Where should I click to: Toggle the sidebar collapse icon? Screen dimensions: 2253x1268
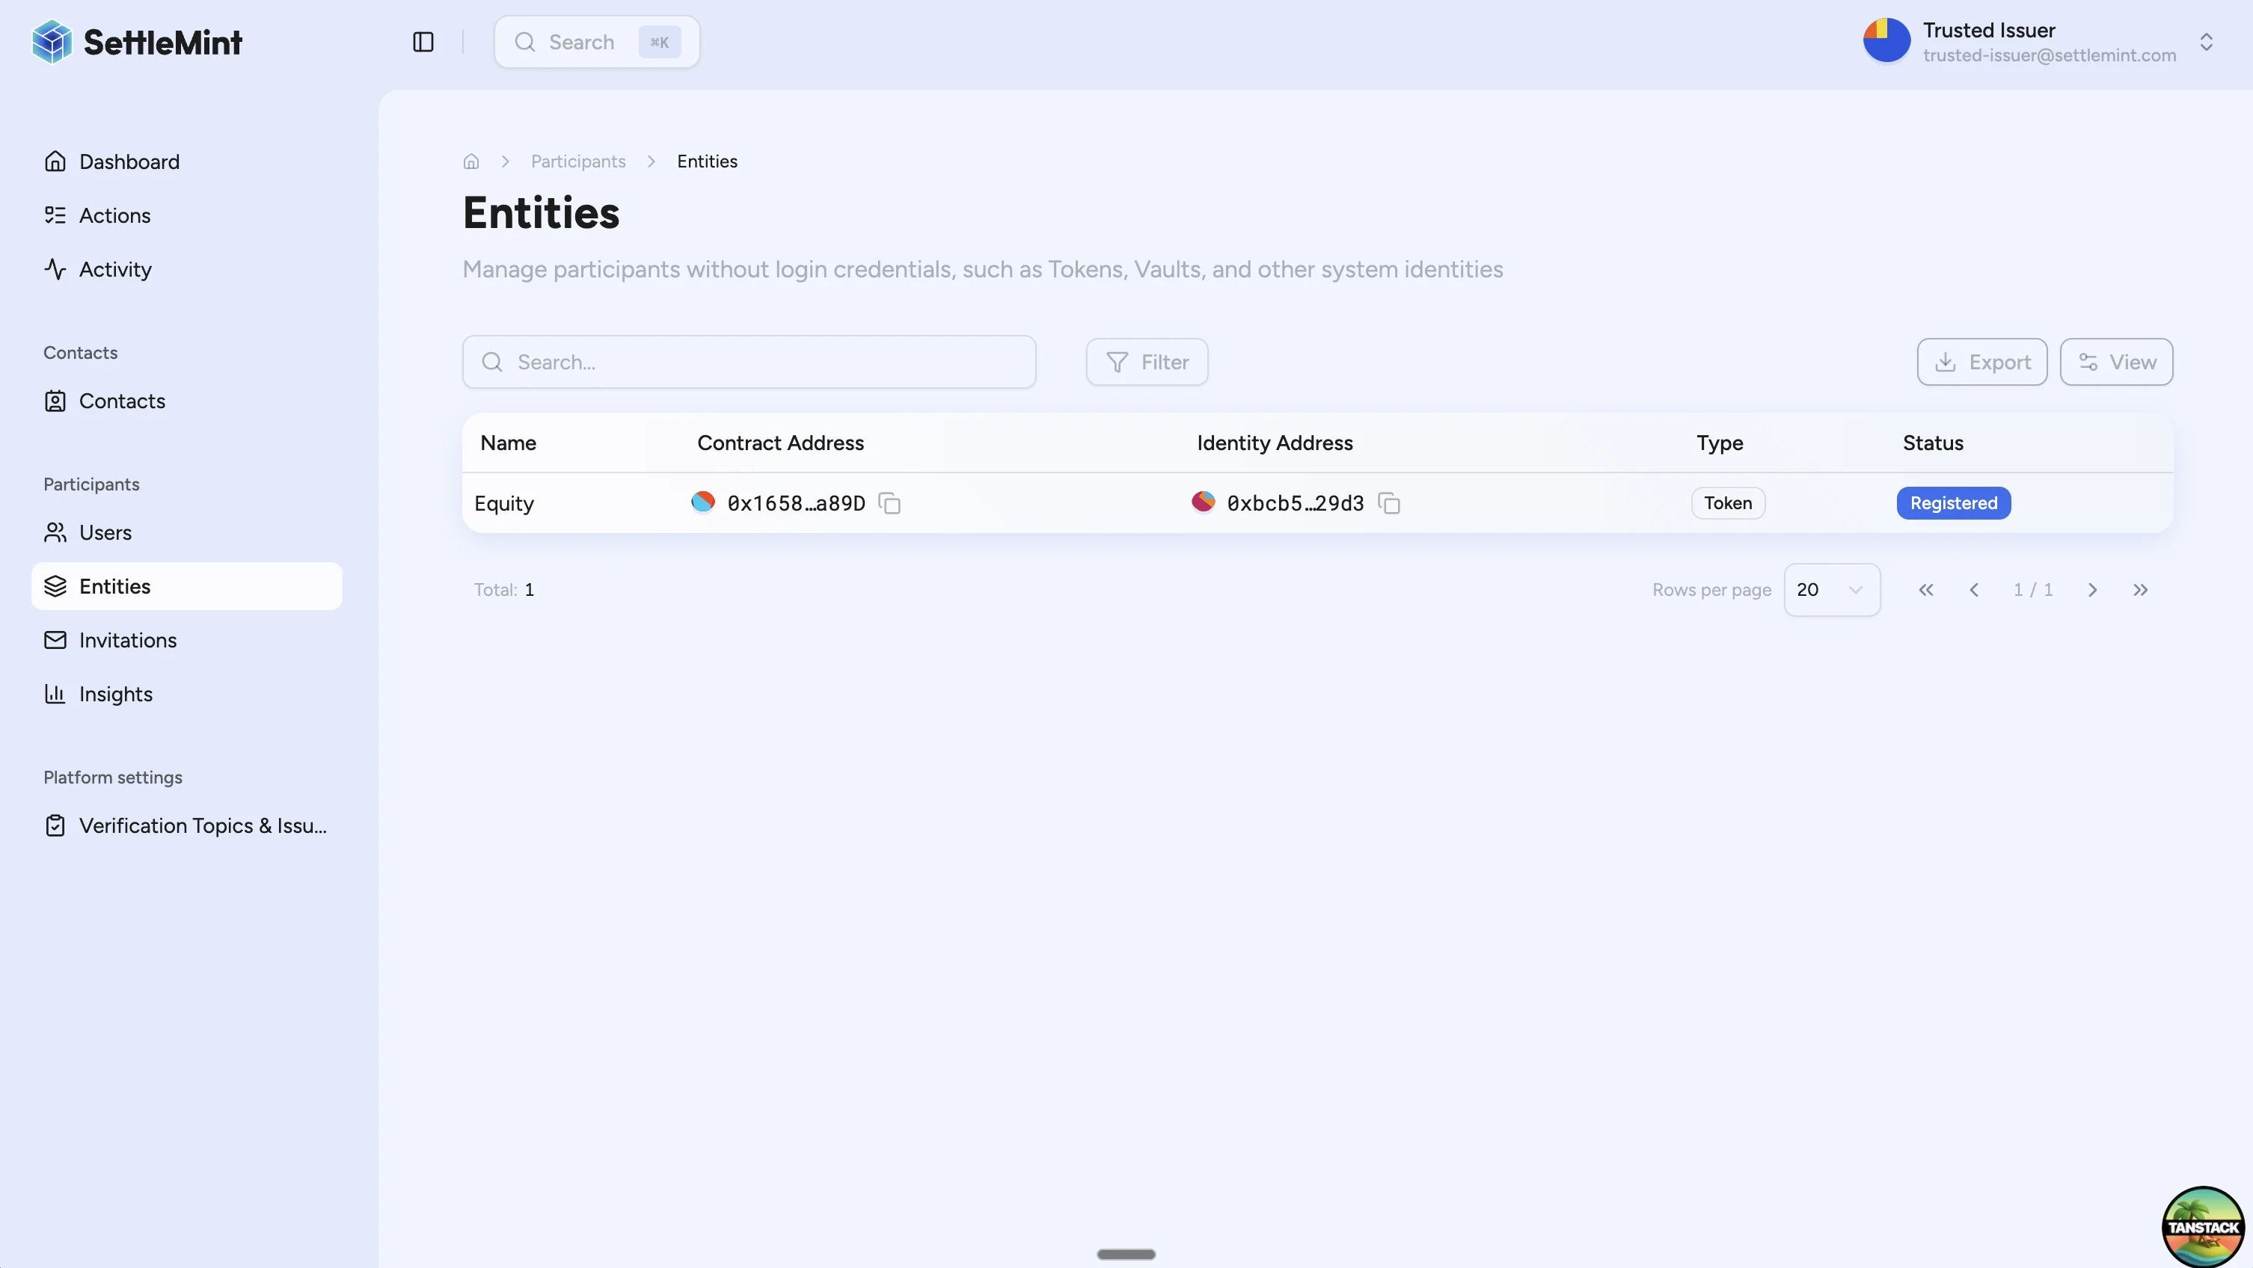click(x=423, y=41)
